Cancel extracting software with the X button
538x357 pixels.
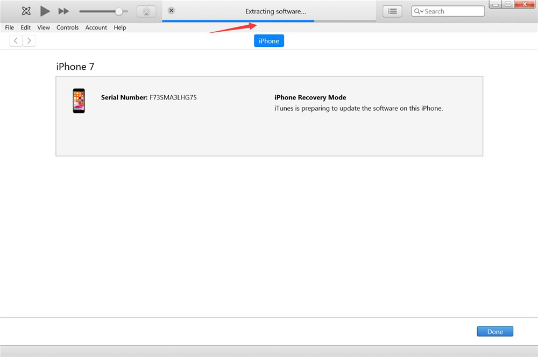click(x=171, y=11)
